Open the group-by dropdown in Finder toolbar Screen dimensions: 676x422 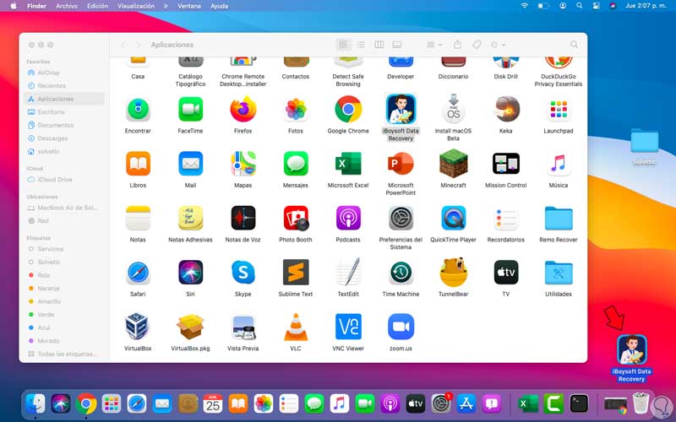434,45
